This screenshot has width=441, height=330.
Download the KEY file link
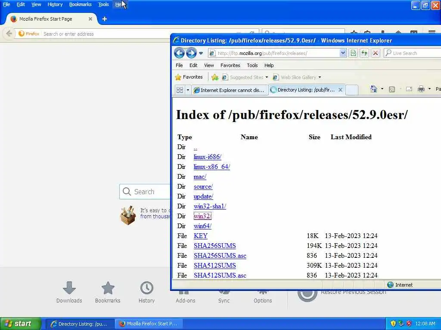click(x=201, y=236)
